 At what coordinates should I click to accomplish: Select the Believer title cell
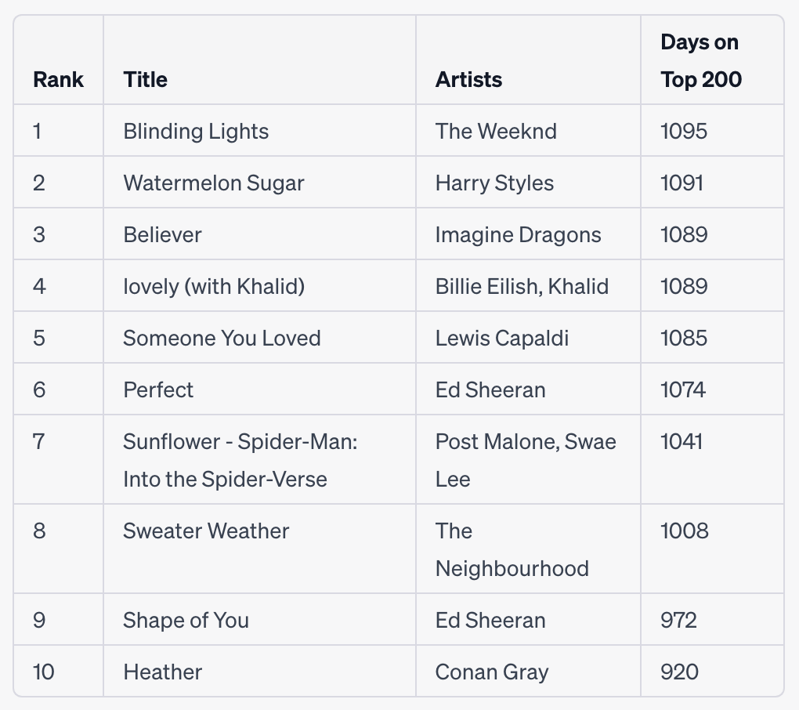tap(162, 234)
